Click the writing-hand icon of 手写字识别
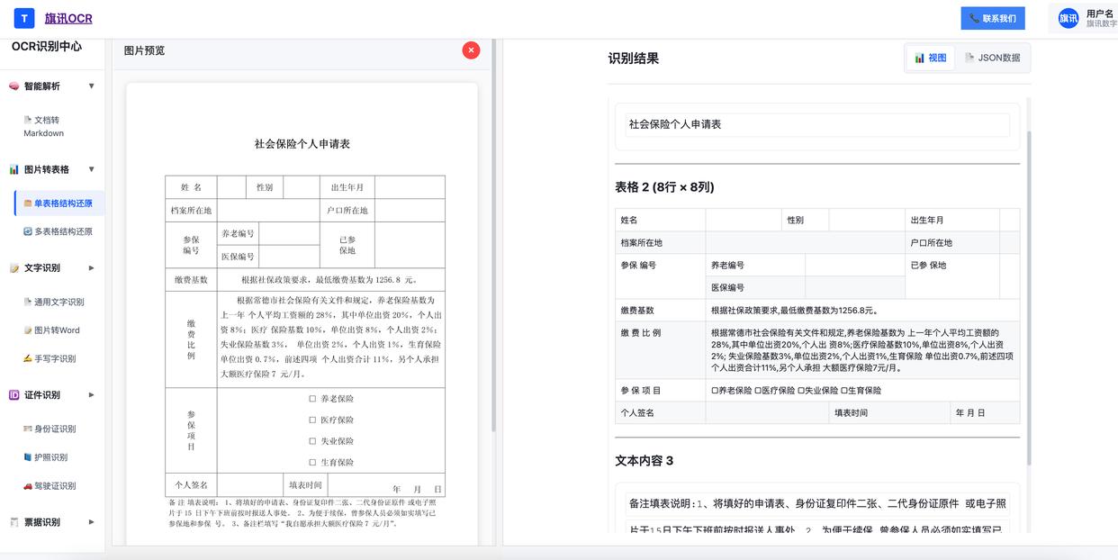The image size is (1118, 560). (28, 358)
